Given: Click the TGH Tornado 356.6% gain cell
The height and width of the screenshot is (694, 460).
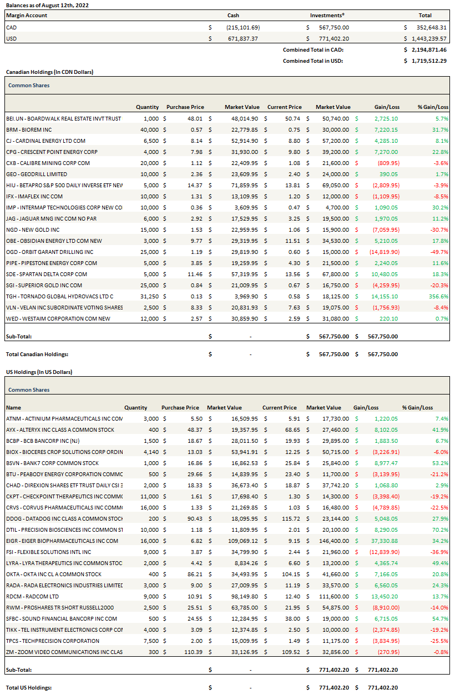Looking at the screenshot, I should [x=437, y=296].
